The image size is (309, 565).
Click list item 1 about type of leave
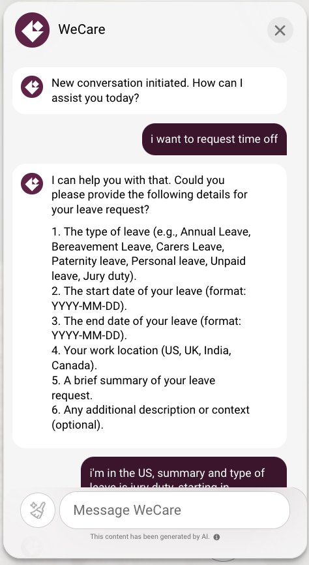151,254
